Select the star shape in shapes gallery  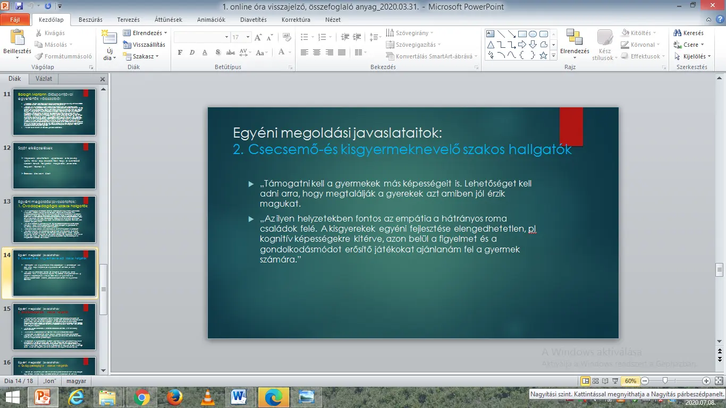(543, 55)
